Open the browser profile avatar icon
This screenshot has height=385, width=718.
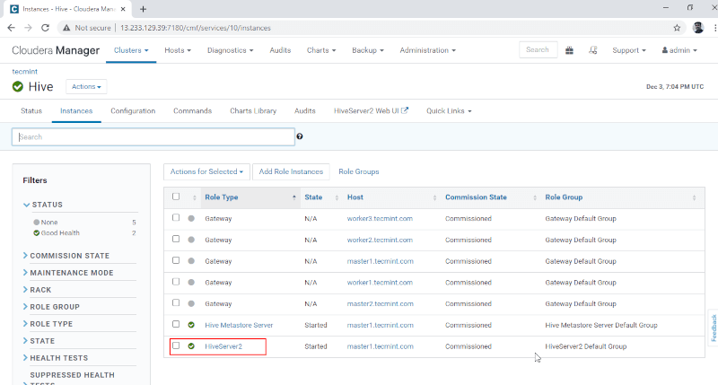pos(698,28)
